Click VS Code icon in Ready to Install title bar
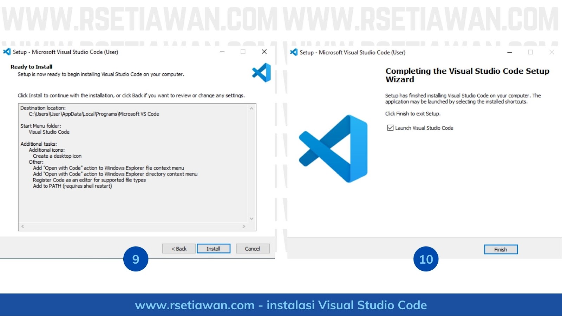Screen dimensions: 562x316 click(x=7, y=52)
